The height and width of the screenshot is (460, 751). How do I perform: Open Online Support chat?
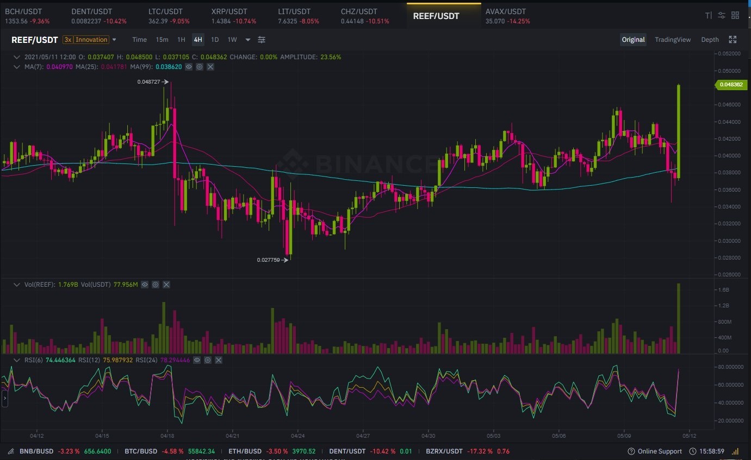[x=655, y=451]
